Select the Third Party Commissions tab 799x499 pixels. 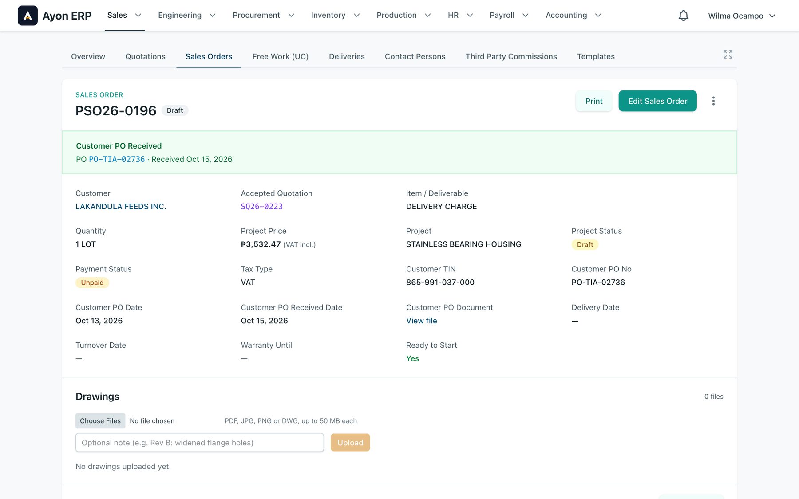click(511, 56)
